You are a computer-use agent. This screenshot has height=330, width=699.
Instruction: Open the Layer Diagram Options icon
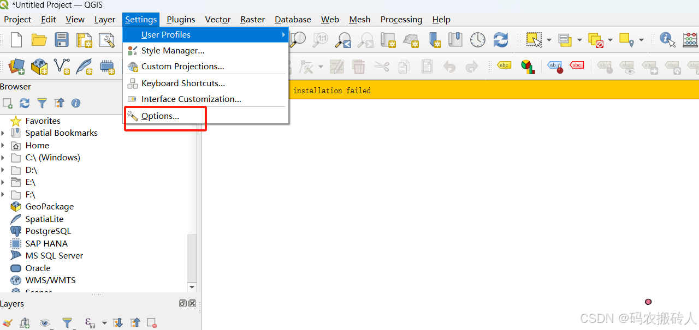[528, 67]
